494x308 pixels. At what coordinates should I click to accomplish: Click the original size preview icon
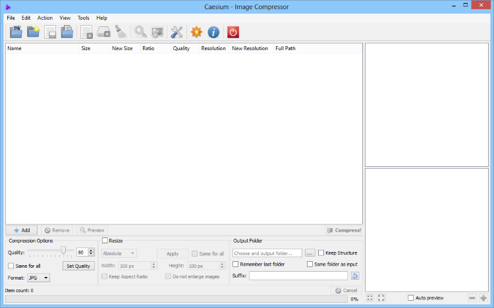[381, 297]
